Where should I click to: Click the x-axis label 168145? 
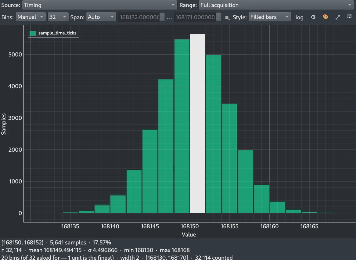[x=150, y=226]
